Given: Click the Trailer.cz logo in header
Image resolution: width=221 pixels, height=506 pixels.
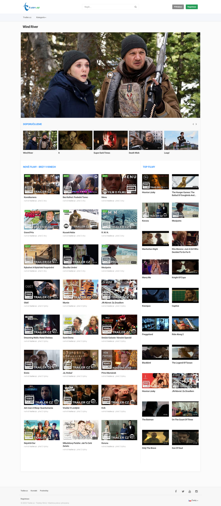Looking at the screenshot, I should (x=31, y=7).
